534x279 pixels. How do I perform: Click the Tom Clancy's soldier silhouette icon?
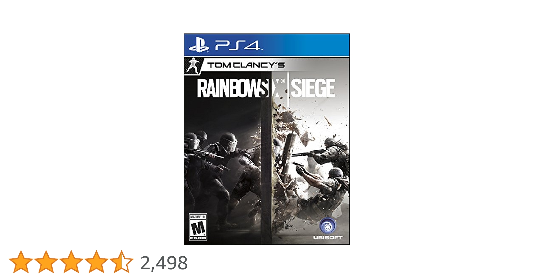(192, 66)
